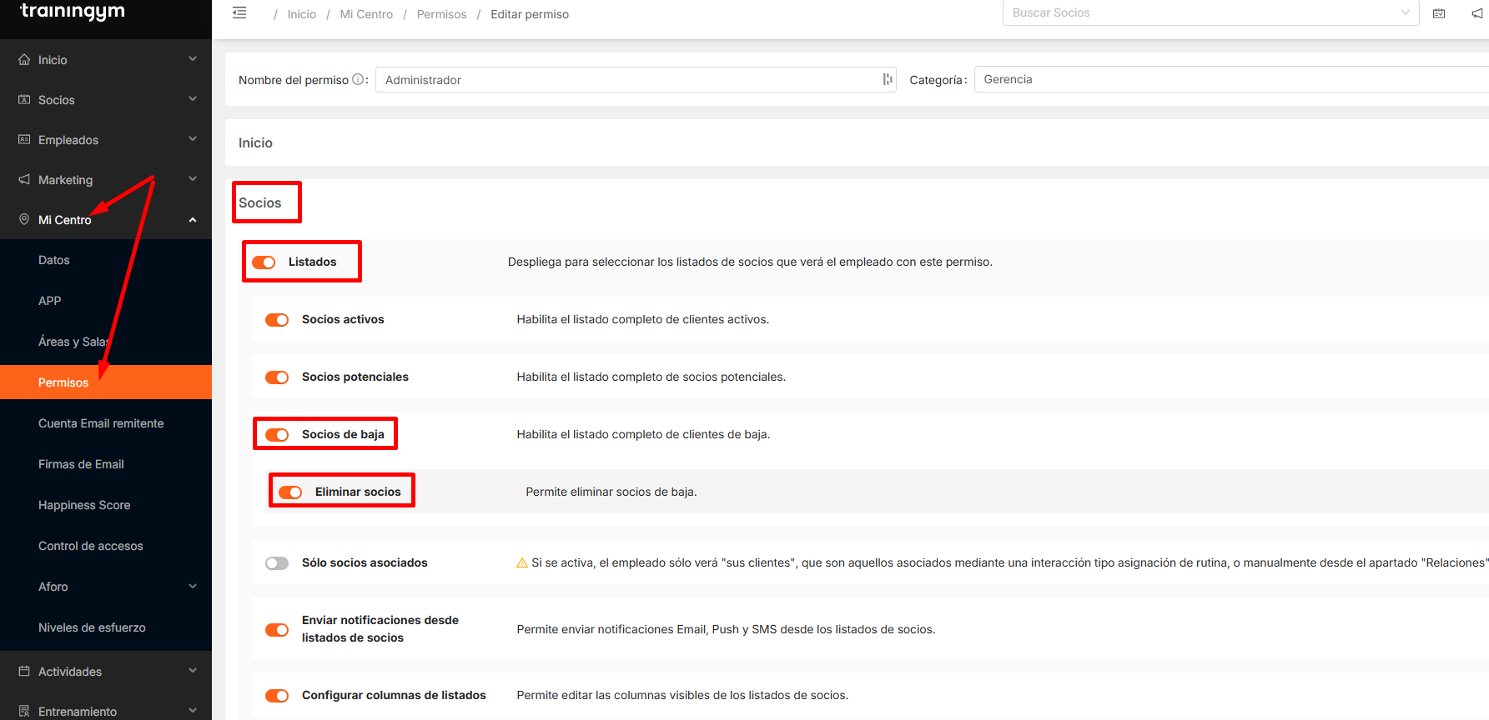
Task: Select Happiness Score in sidebar
Action: [x=84, y=505]
